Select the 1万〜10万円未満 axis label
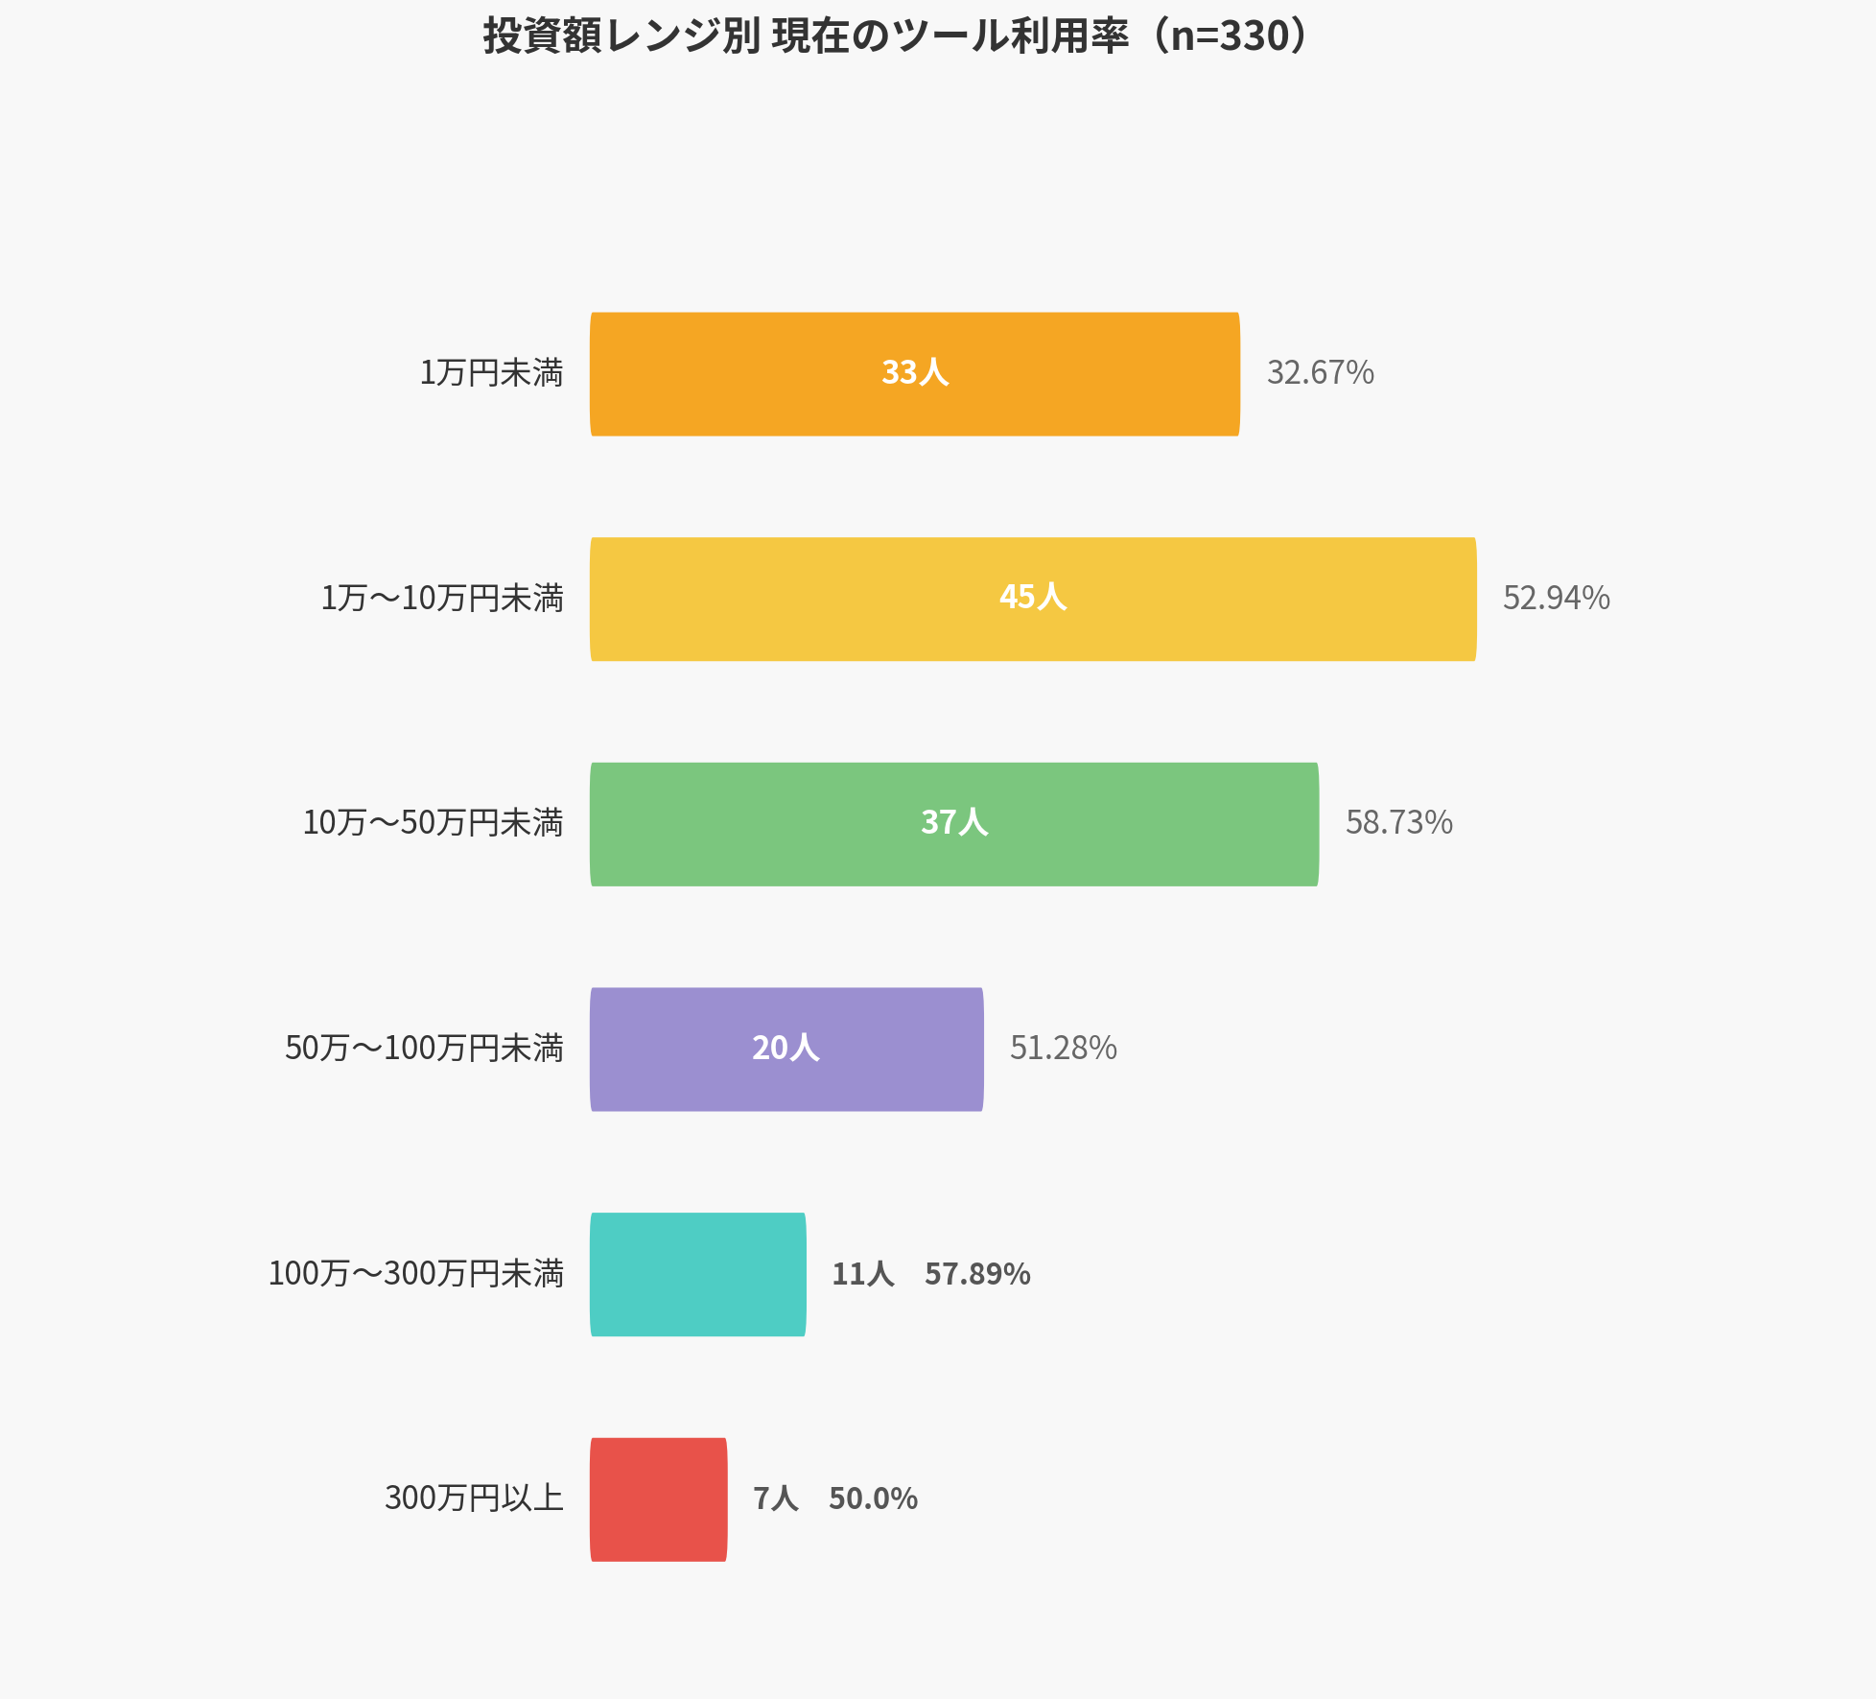Screen dimensions: 1876x1699 pyautogui.click(x=442, y=599)
